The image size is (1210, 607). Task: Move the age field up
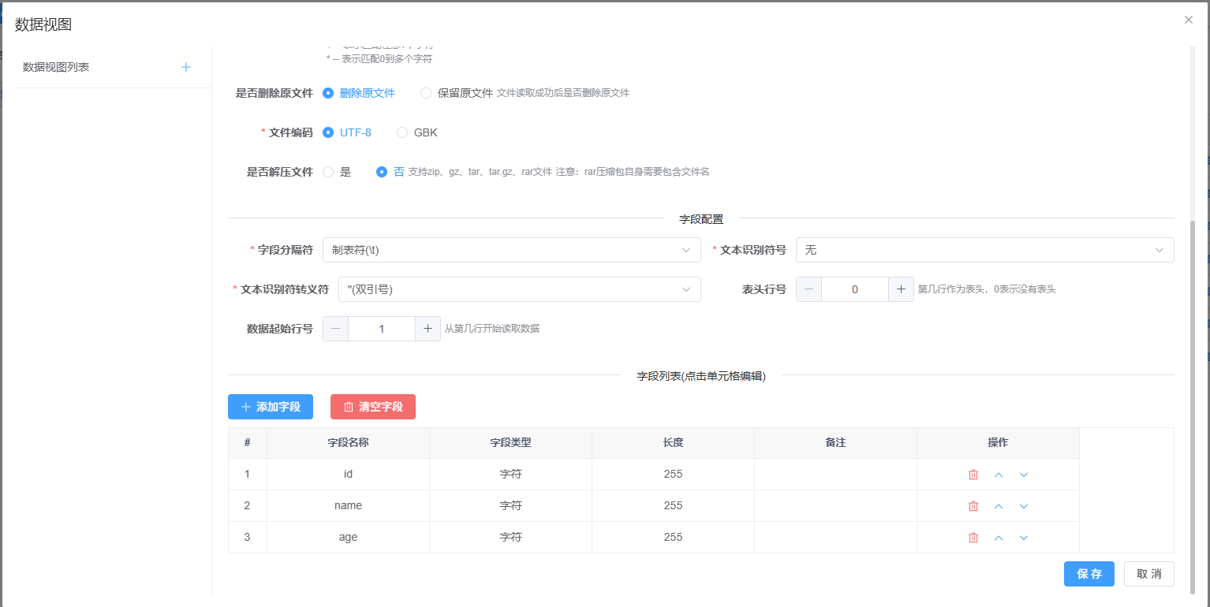tap(998, 538)
